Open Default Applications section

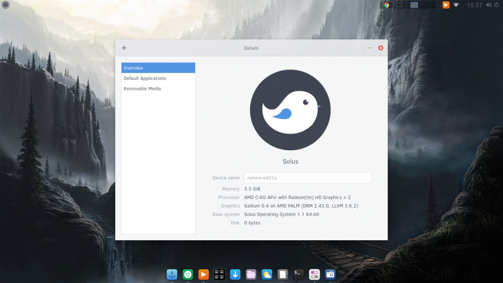coord(158,78)
